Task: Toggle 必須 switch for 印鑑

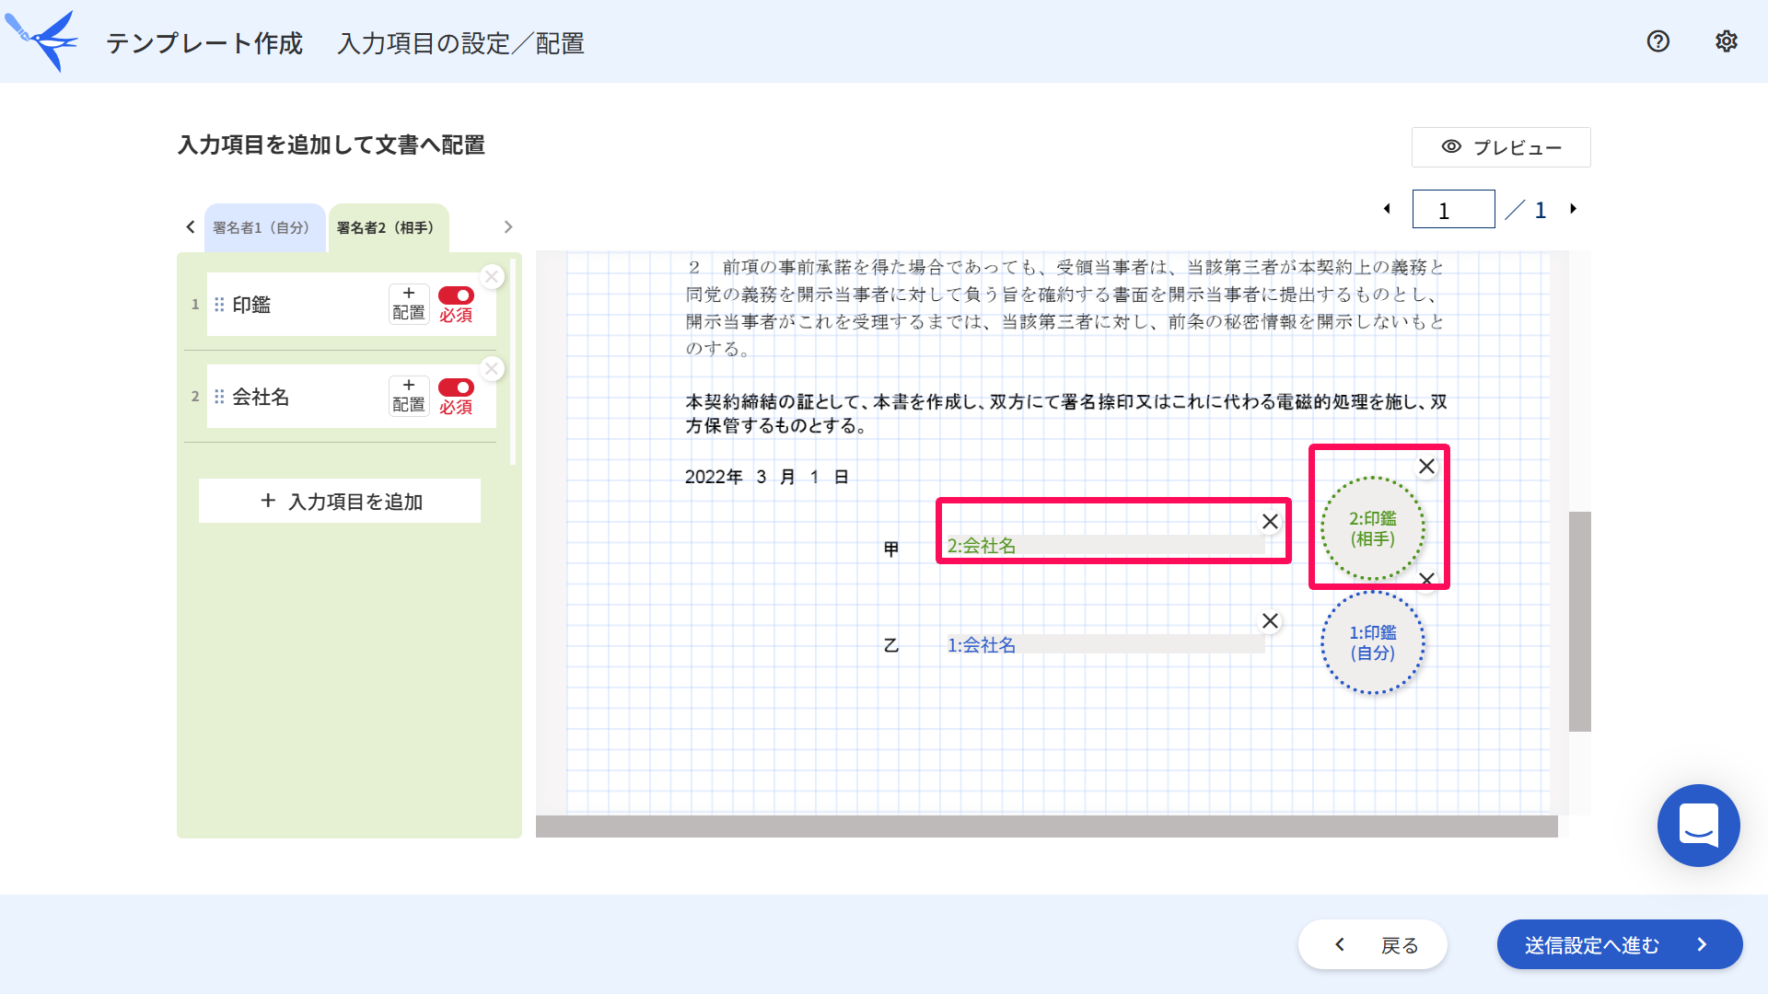Action: point(456,295)
